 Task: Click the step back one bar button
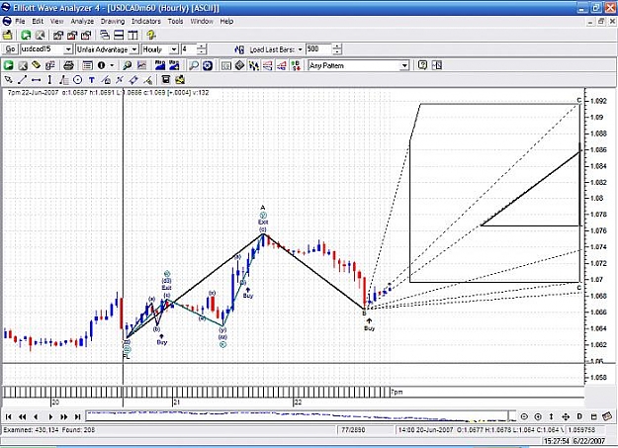36,416
